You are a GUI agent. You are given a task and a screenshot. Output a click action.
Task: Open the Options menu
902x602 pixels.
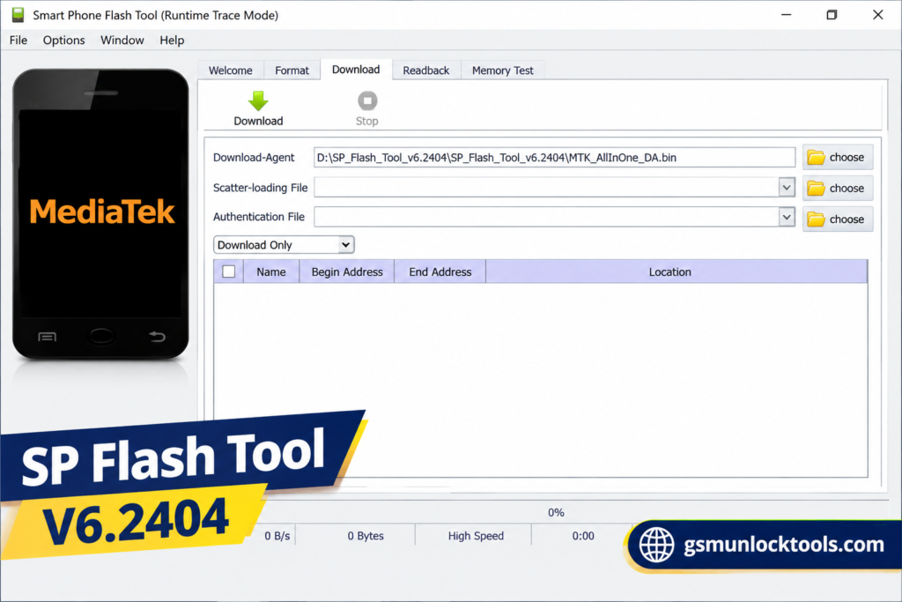point(63,41)
